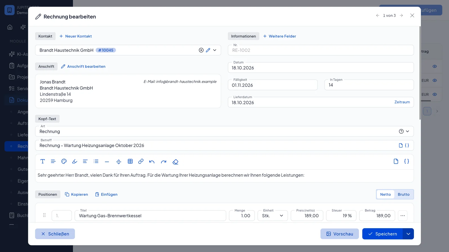Insert a link in editor

click(141, 161)
